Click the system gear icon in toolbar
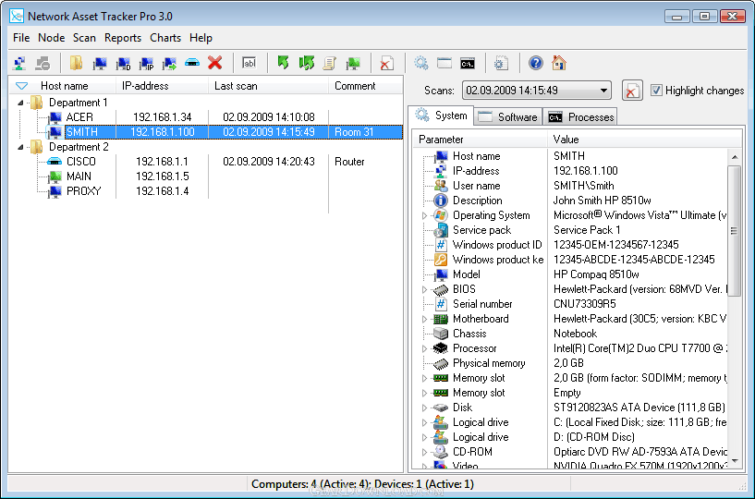The width and height of the screenshot is (755, 499). (420, 63)
